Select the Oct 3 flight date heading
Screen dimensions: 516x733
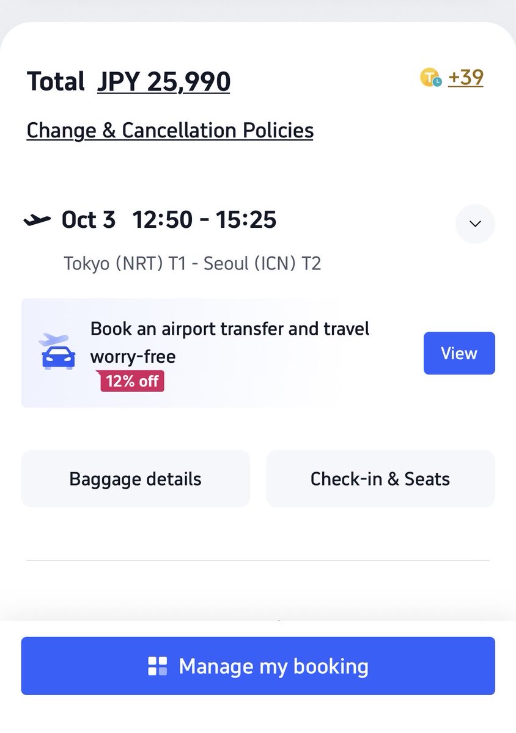pos(89,220)
